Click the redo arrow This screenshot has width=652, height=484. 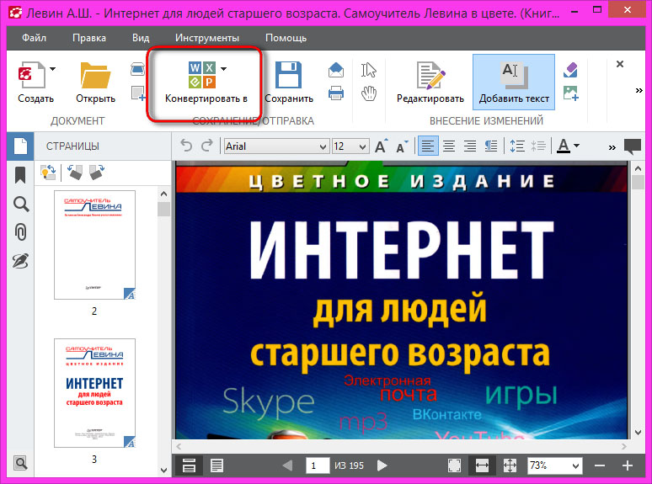coord(206,146)
